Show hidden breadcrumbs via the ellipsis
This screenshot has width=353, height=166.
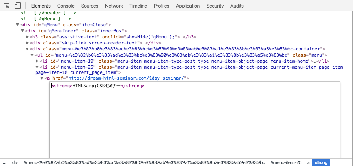(x=5, y=163)
